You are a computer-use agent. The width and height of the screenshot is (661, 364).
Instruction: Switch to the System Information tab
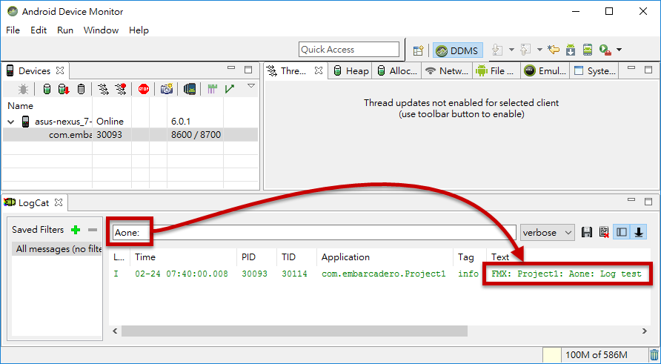point(594,71)
